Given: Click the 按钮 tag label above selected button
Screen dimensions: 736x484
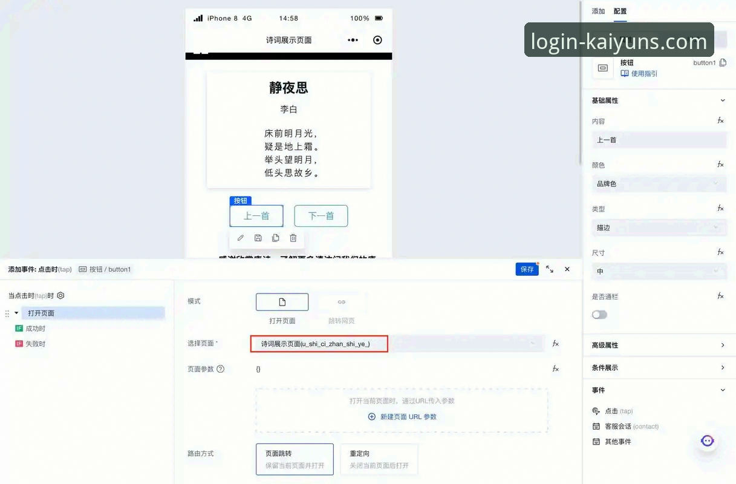Looking at the screenshot, I should tap(240, 201).
